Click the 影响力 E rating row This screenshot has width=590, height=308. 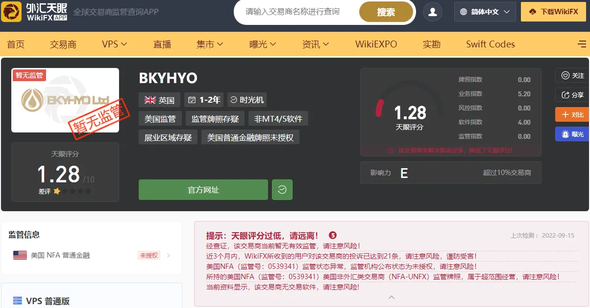[x=451, y=173]
